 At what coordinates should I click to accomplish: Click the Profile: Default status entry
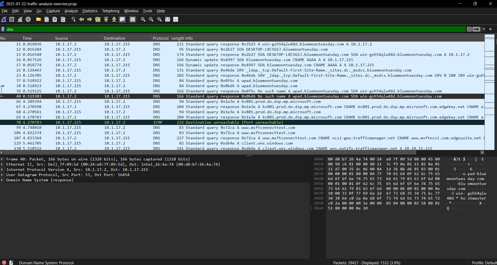coord(484,263)
